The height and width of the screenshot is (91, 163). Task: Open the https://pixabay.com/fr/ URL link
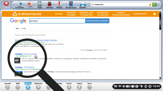coord(23,56)
